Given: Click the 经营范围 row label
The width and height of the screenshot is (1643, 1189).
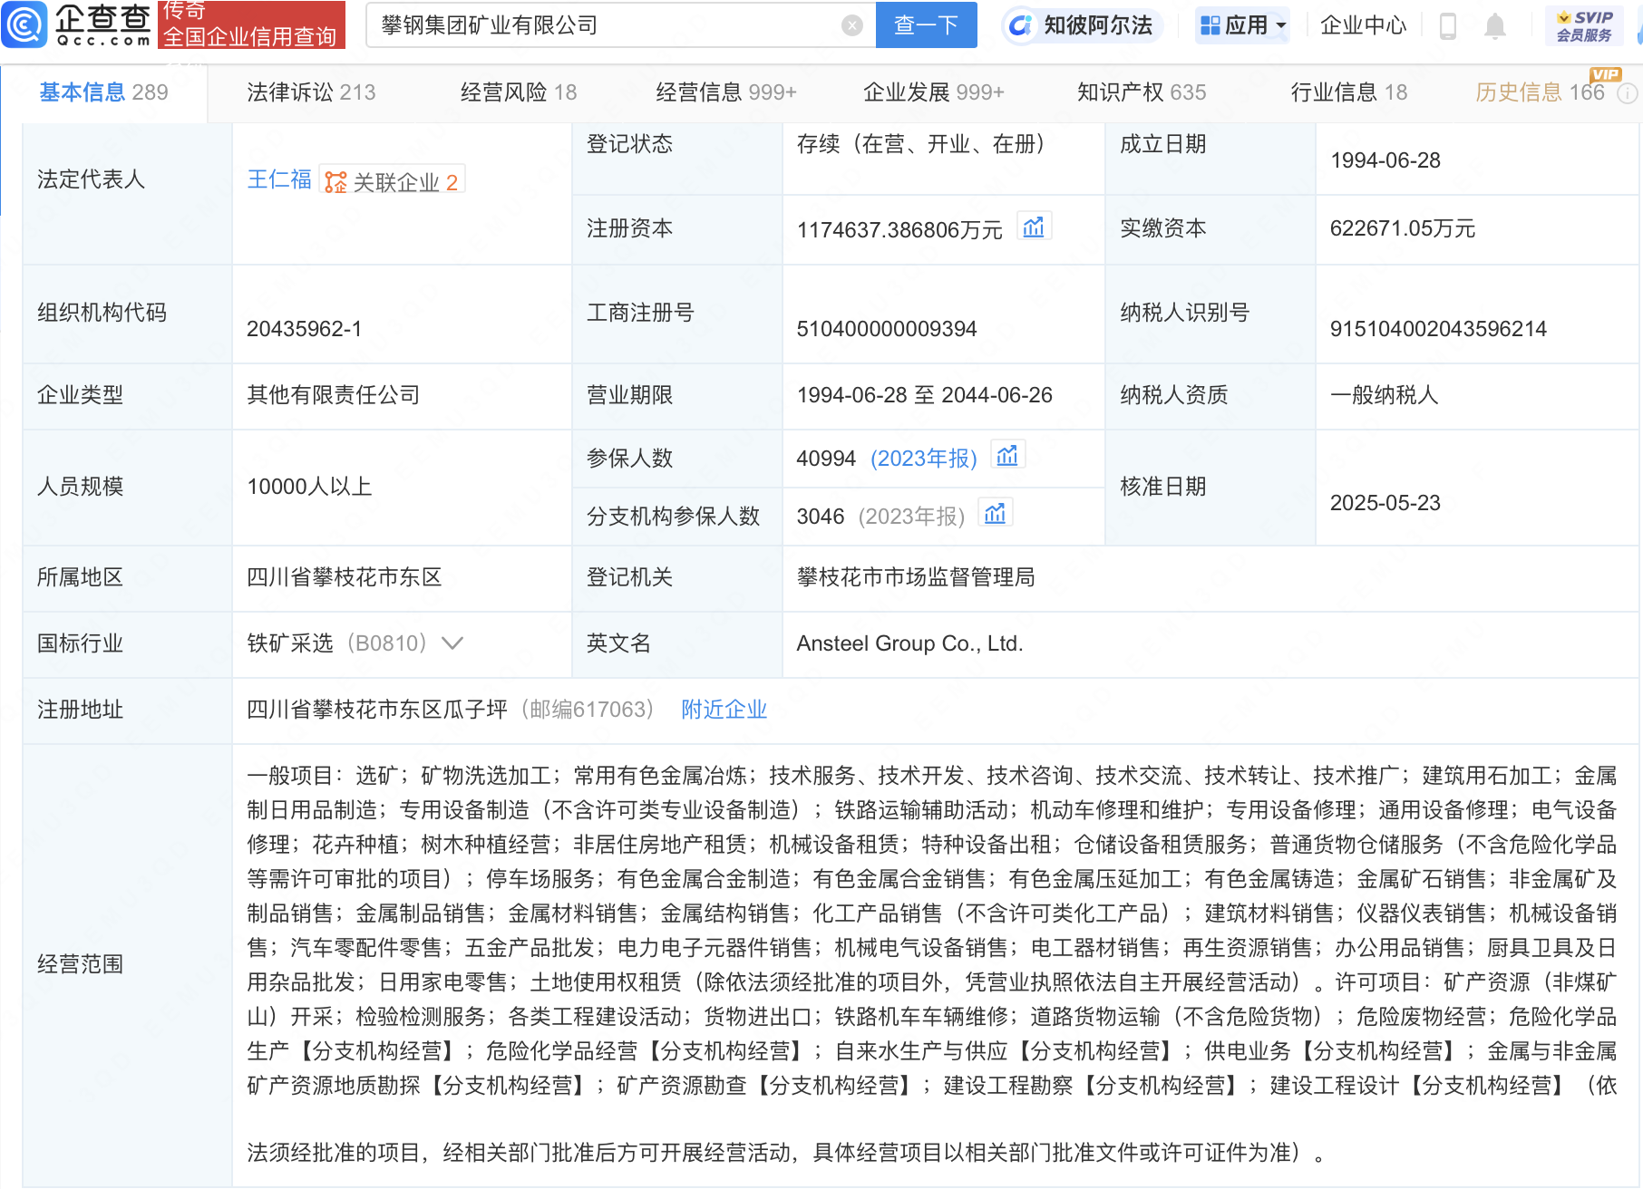Looking at the screenshot, I should coord(80,964).
